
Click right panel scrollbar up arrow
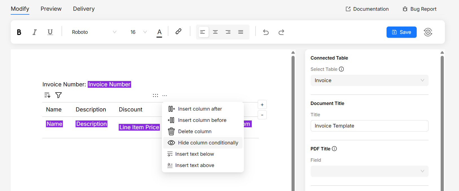[x=442, y=52]
